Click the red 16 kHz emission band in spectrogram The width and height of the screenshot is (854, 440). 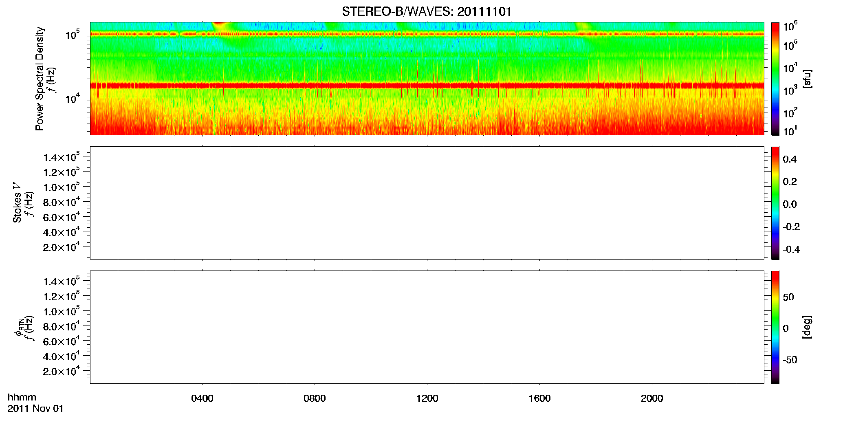pos(427,86)
